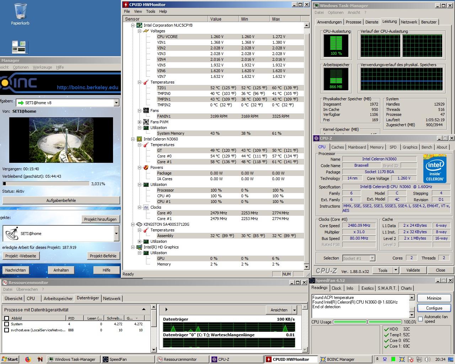Click the Intel Celeron logo in CPU-Z
Viewport: 455px width, 364px height.
tap(435, 169)
